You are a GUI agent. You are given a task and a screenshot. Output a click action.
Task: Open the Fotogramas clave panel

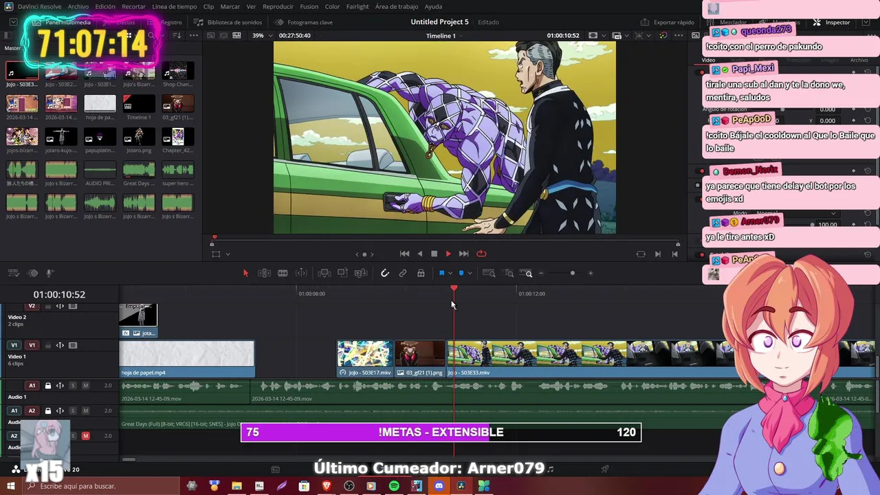[x=304, y=22]
